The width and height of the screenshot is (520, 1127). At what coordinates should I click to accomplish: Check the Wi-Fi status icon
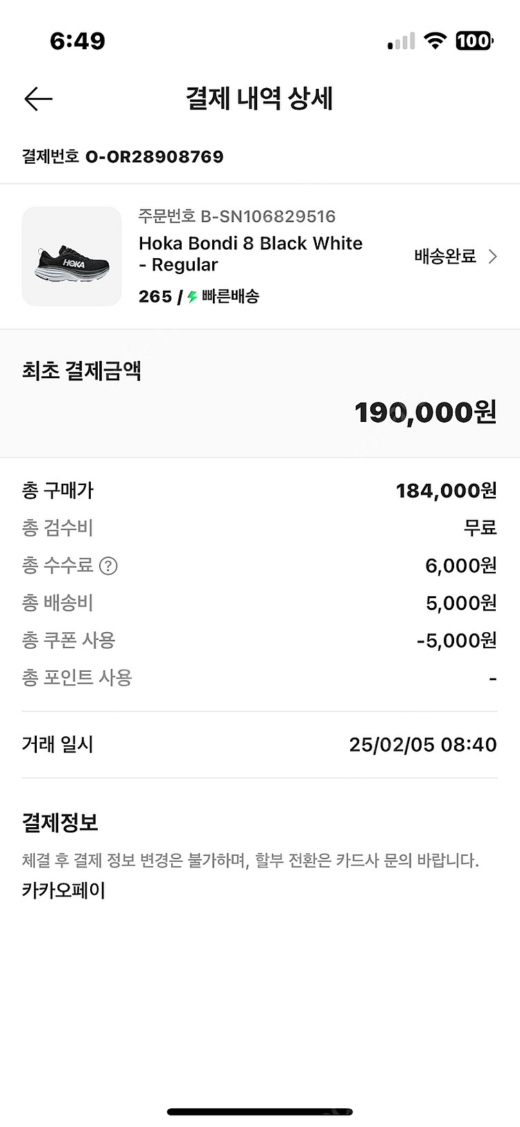435,41
